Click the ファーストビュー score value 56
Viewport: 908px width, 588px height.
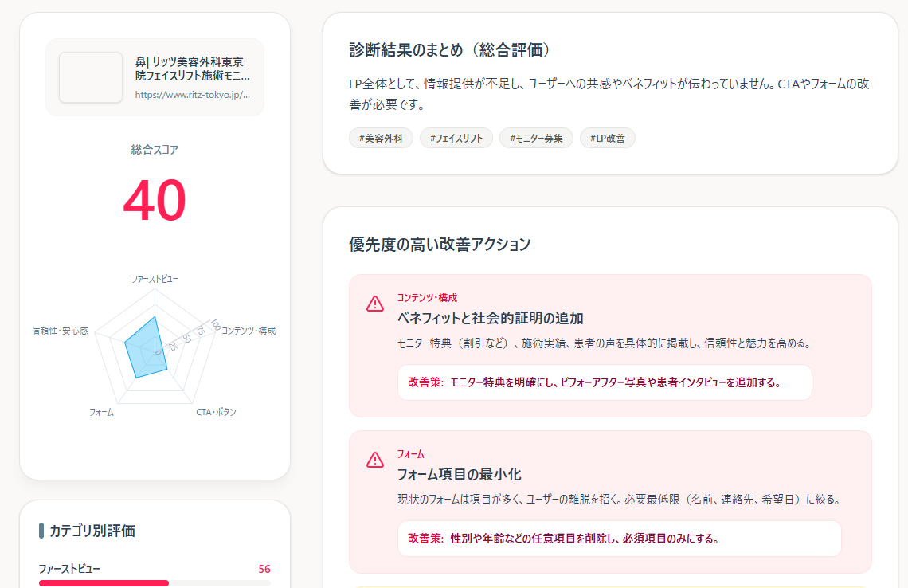[264, 569]
